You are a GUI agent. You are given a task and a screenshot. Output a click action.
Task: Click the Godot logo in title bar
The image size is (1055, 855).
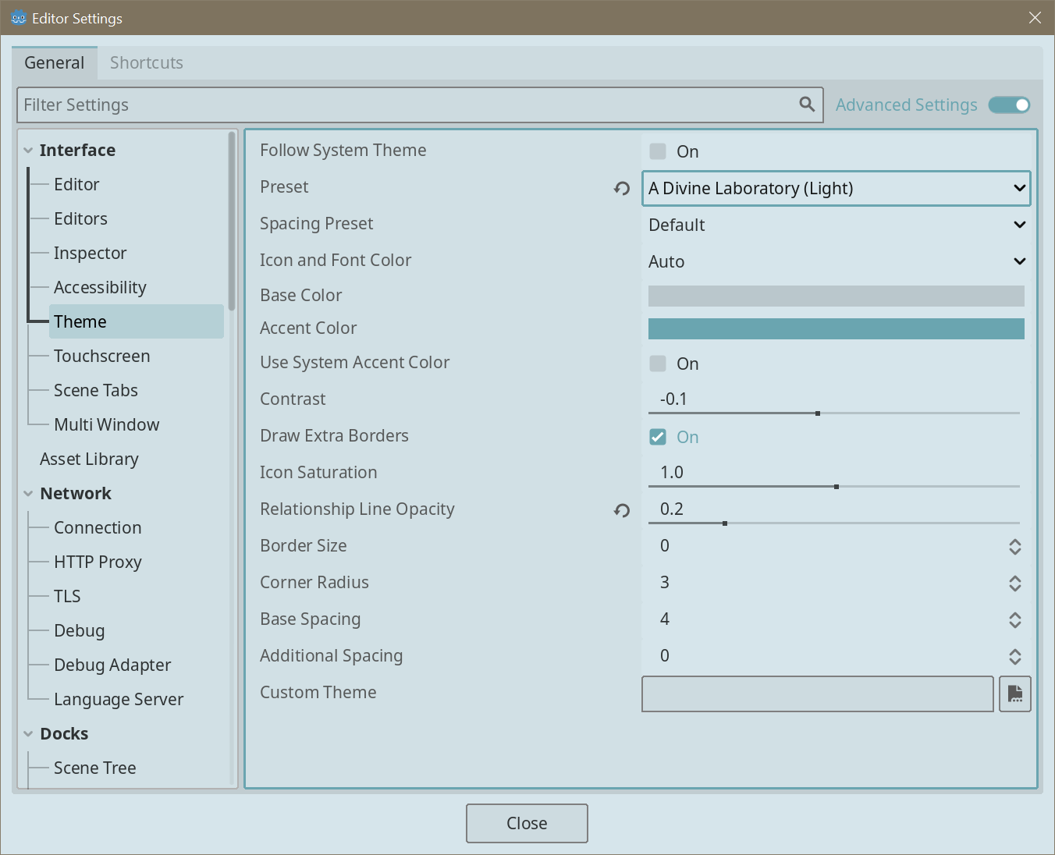pos(19,17)
